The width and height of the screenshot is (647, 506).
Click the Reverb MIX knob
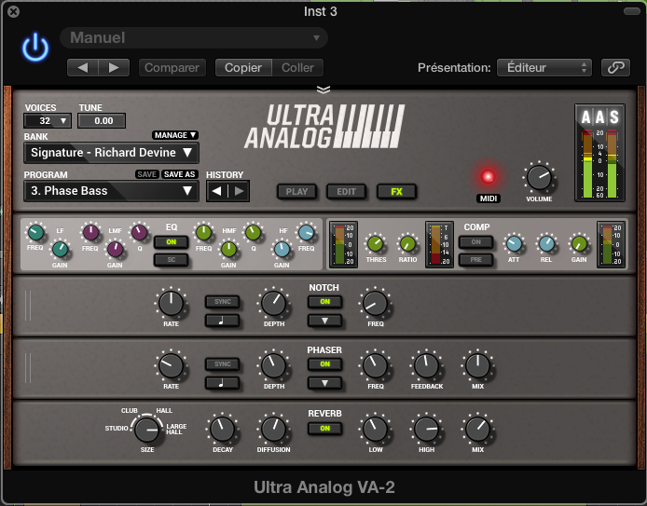[478, 429]
